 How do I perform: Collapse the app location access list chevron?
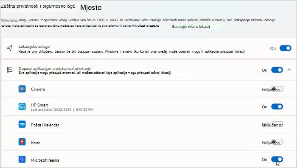pos(289,70)
